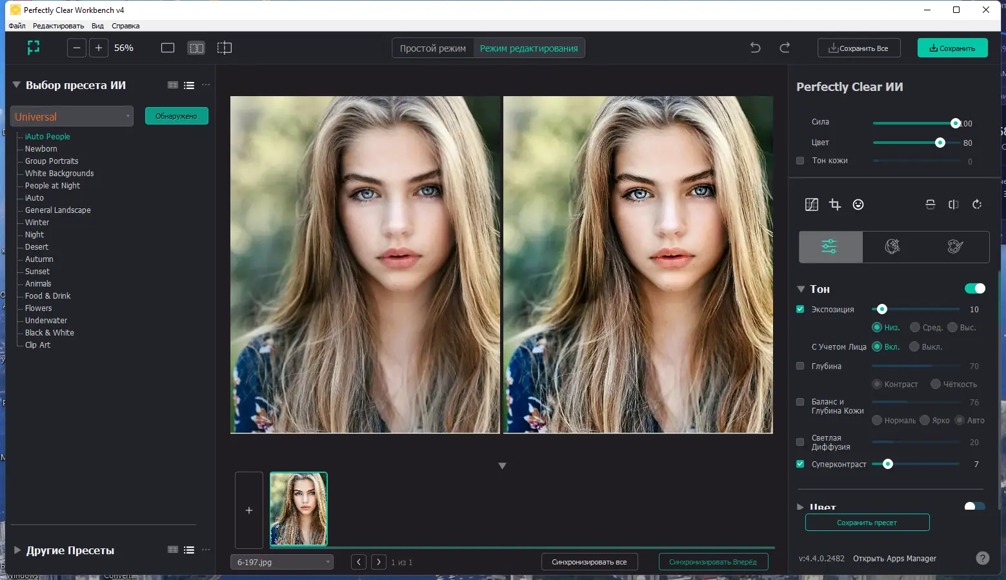
Task: Open the Universal preset group dropdown
Action: click(72, 116)
